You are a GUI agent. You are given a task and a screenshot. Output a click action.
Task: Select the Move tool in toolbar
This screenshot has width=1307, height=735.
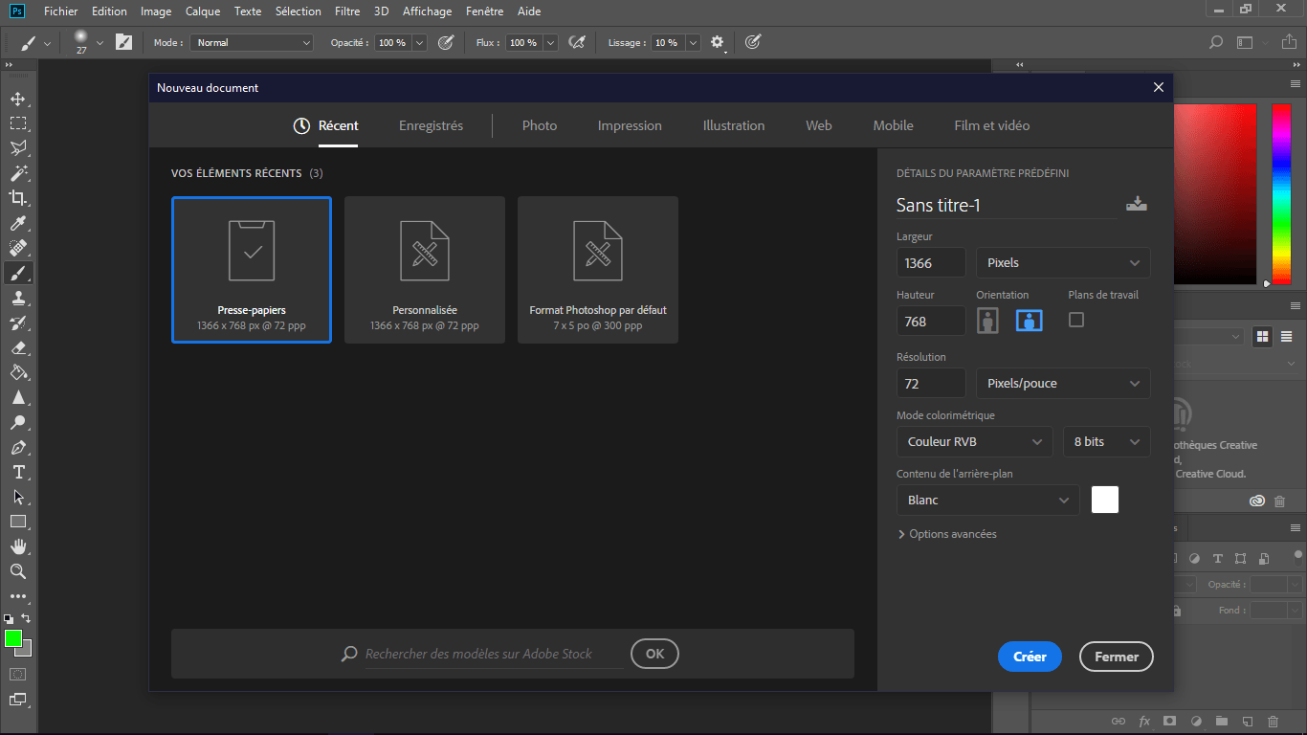point(17,99)
